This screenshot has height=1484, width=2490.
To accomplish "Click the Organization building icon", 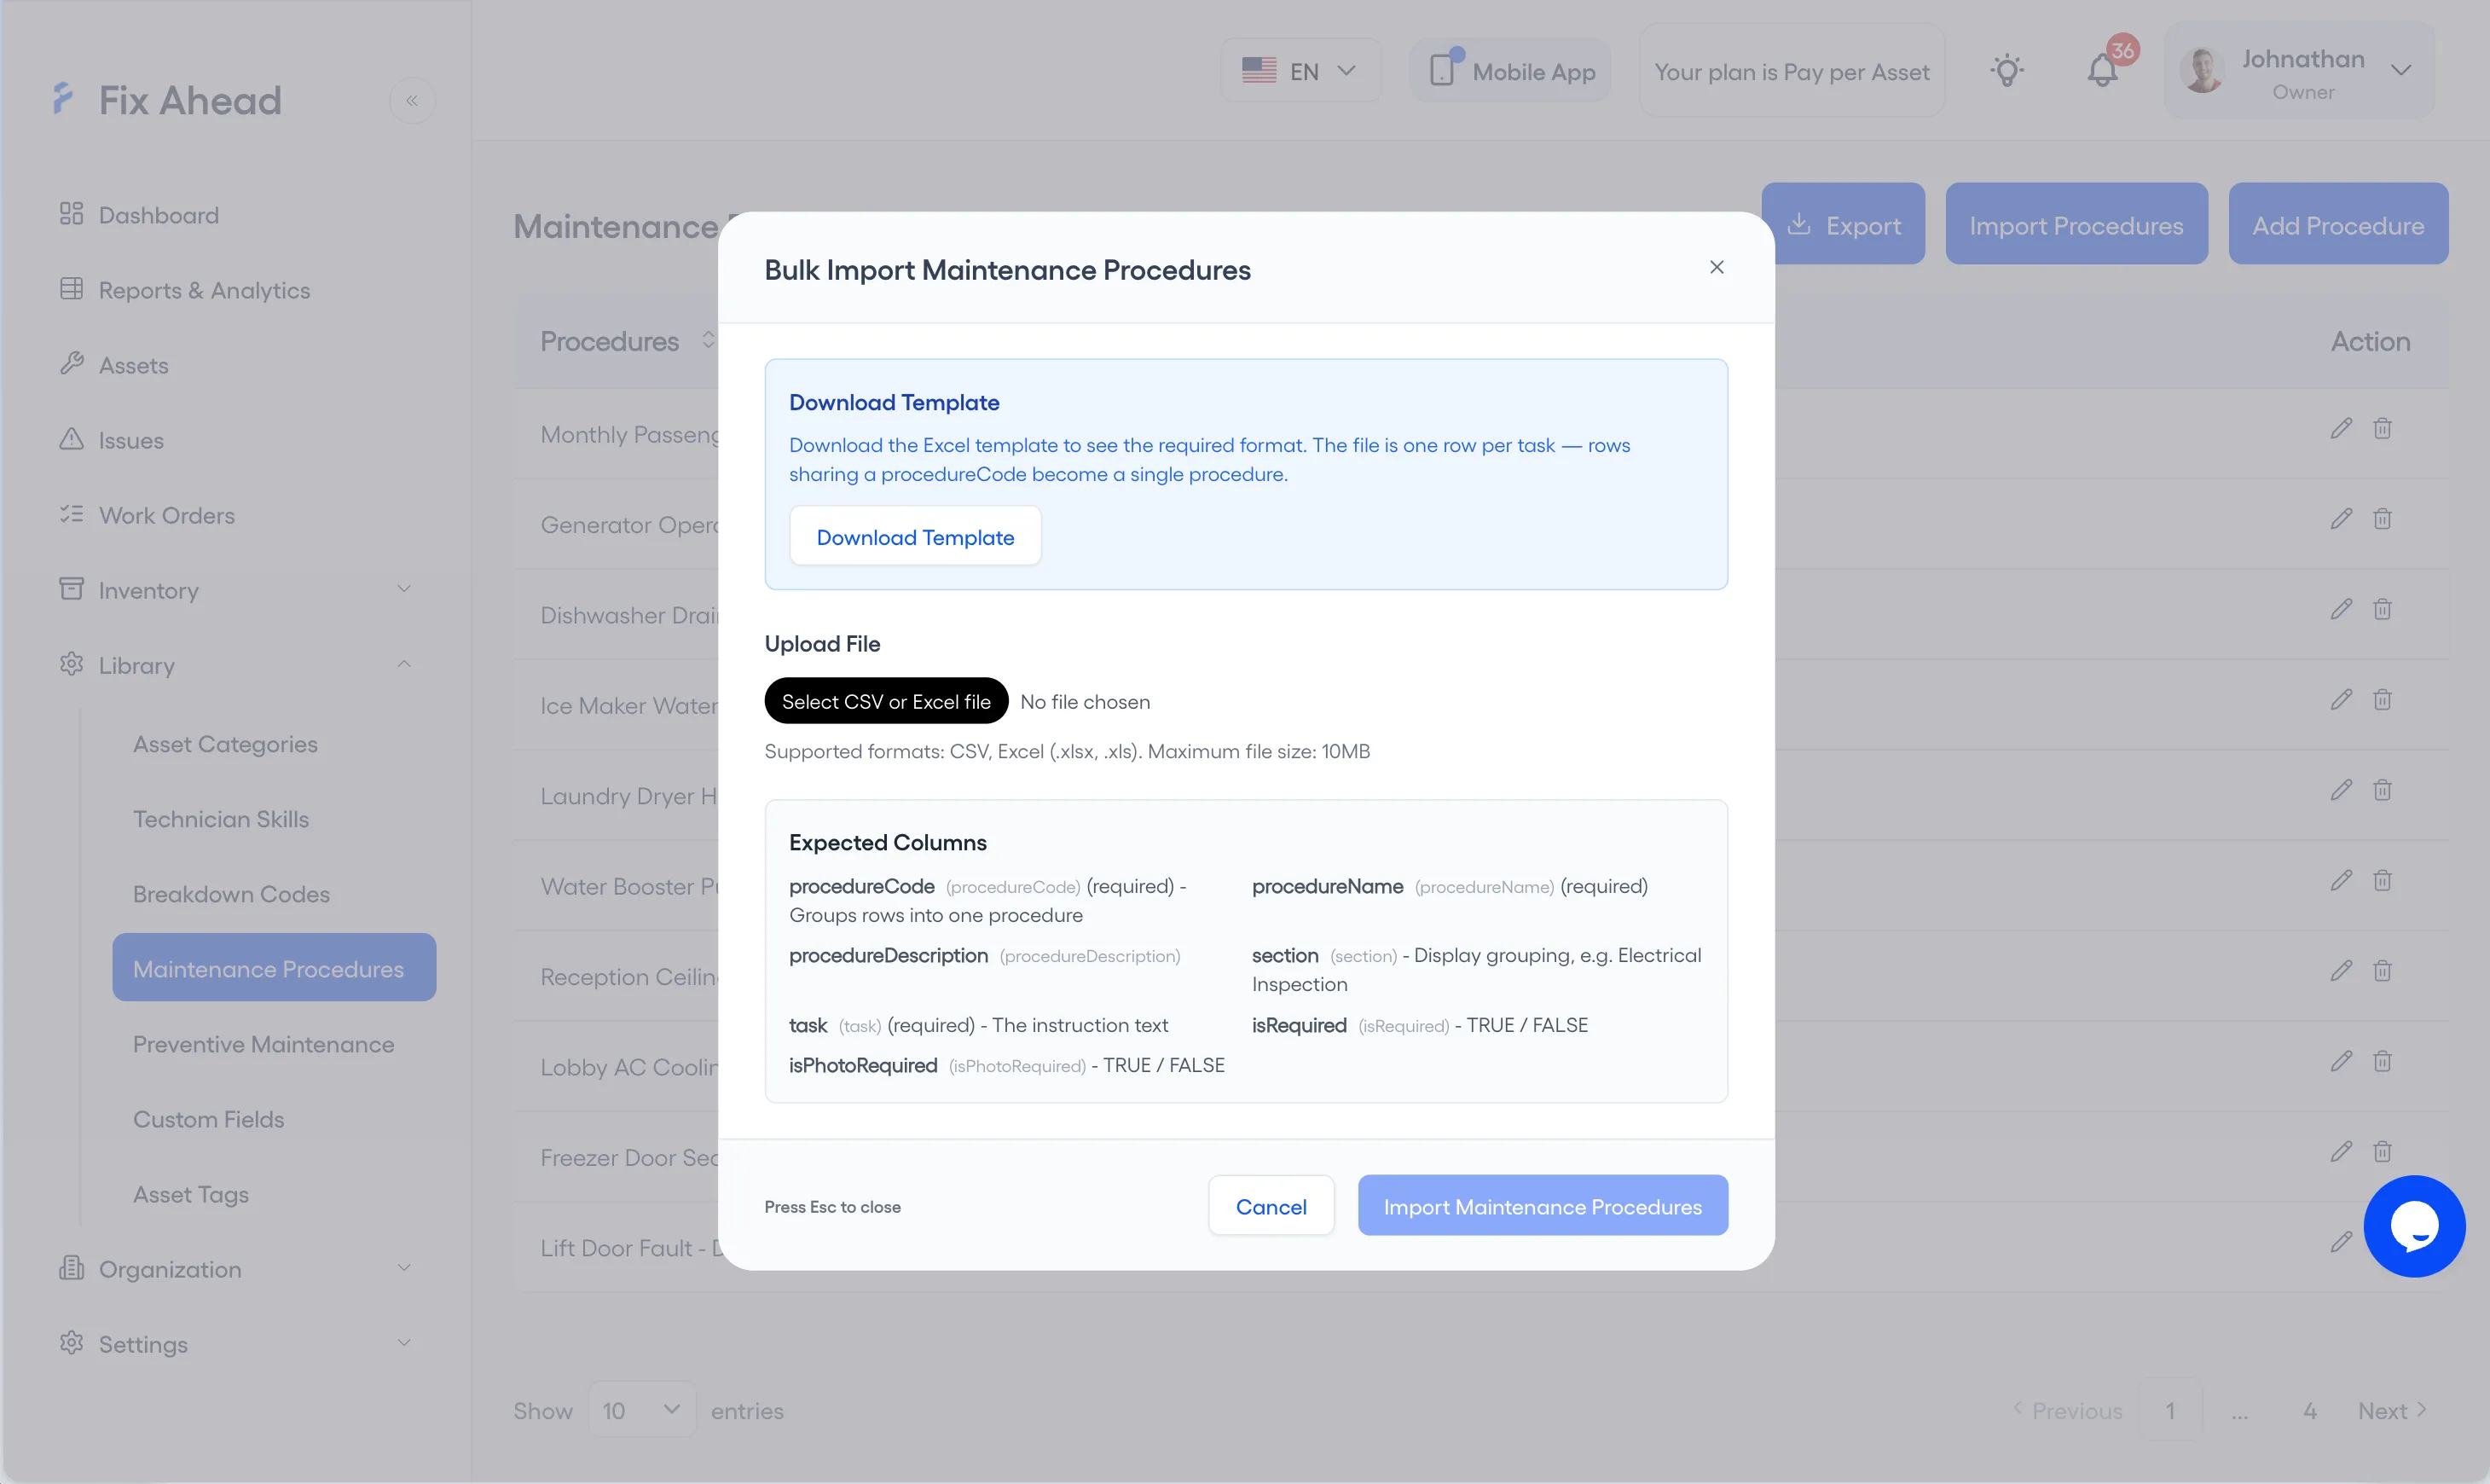I will click(x=71, y=1268).
